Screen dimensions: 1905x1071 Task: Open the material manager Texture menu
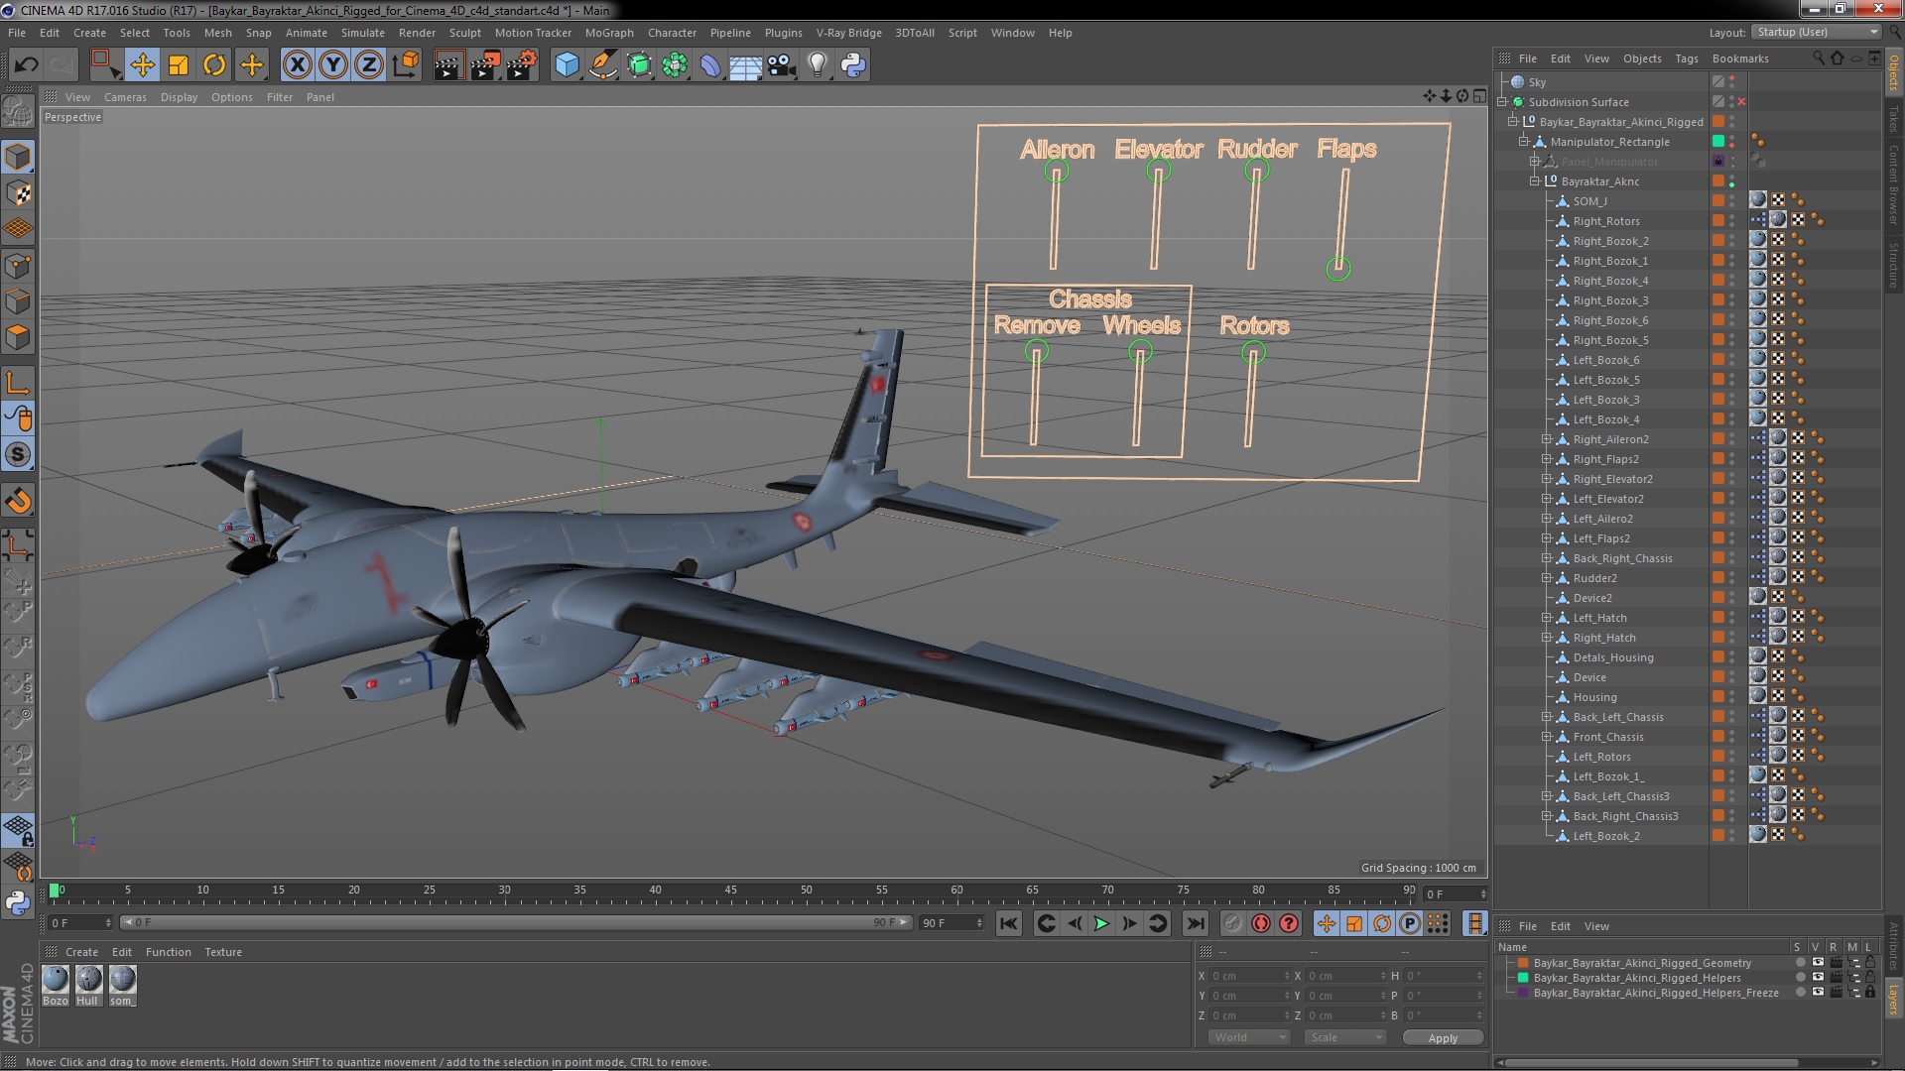pyautogui.click(x=223, y=952)
